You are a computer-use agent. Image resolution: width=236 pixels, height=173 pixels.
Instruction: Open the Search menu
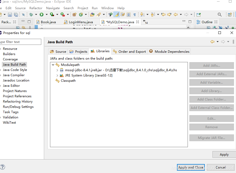[69, 8]
